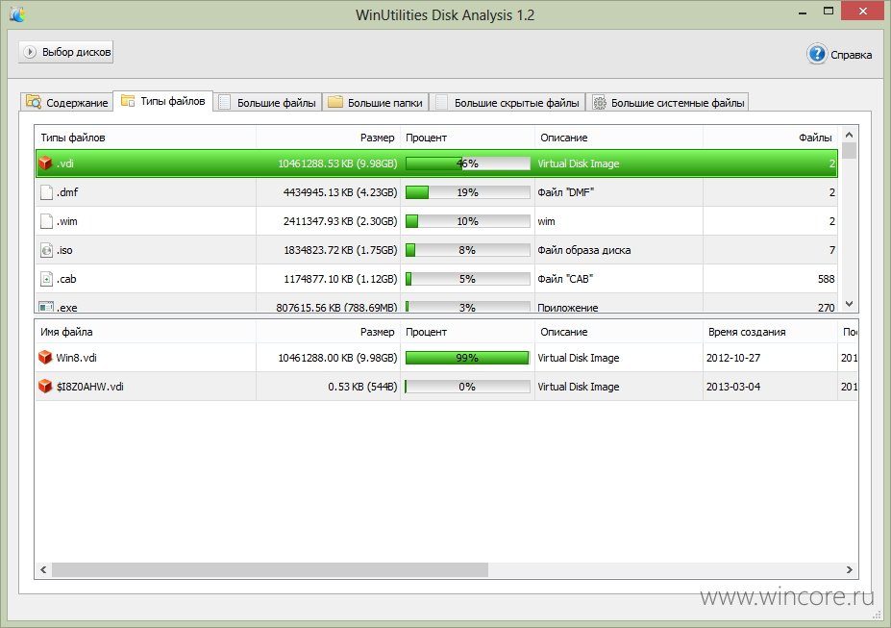Click the Время создания column header

(x=770, y=332)
